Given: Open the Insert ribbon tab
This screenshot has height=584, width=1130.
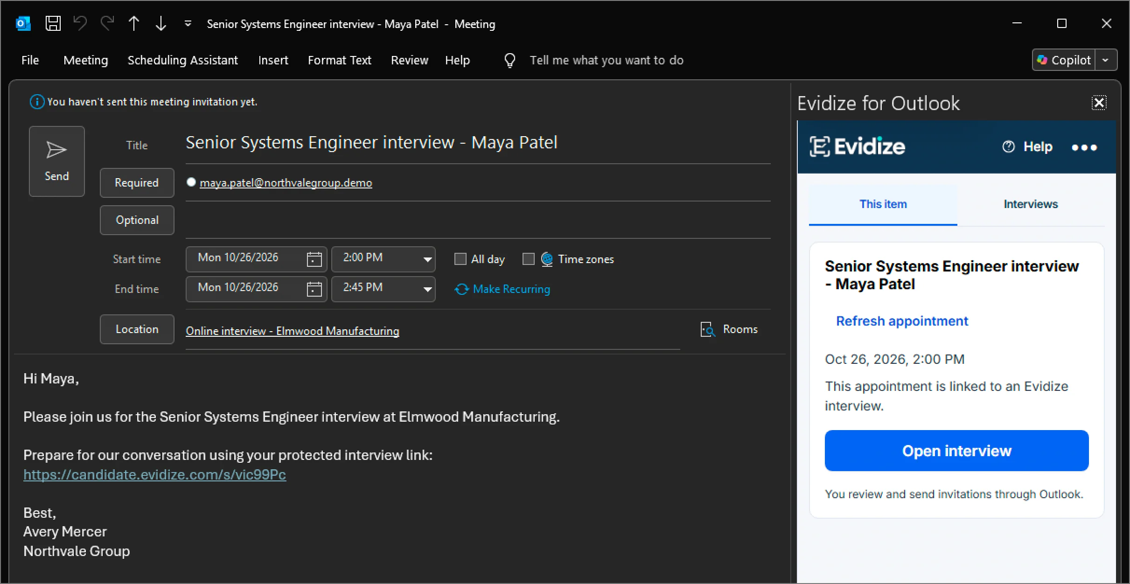Looking at the screenshot, I should pos(273,60).
